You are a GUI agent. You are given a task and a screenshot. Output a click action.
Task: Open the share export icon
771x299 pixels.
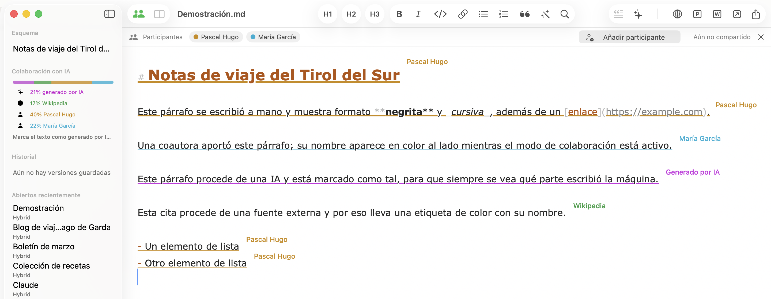pos(756,14)
